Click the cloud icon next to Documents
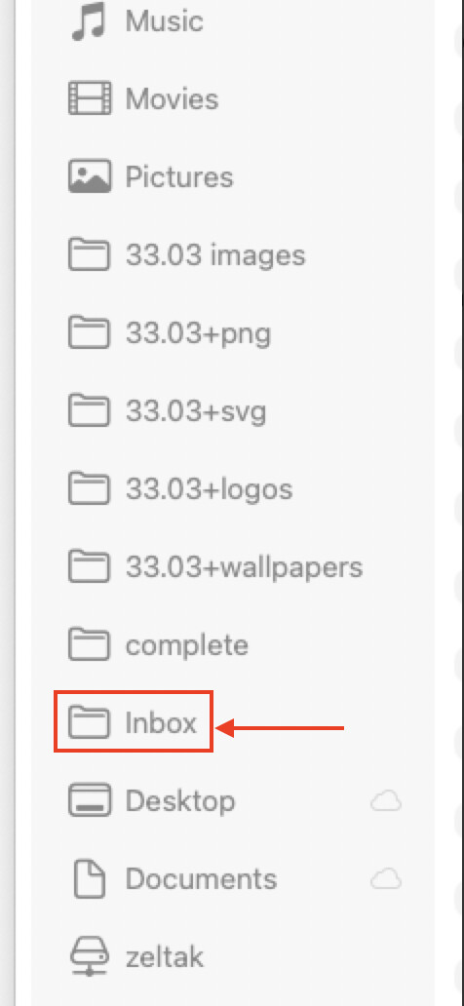Image resolution: width=464 pixels, height=1006 pixels. coord(386,879)
